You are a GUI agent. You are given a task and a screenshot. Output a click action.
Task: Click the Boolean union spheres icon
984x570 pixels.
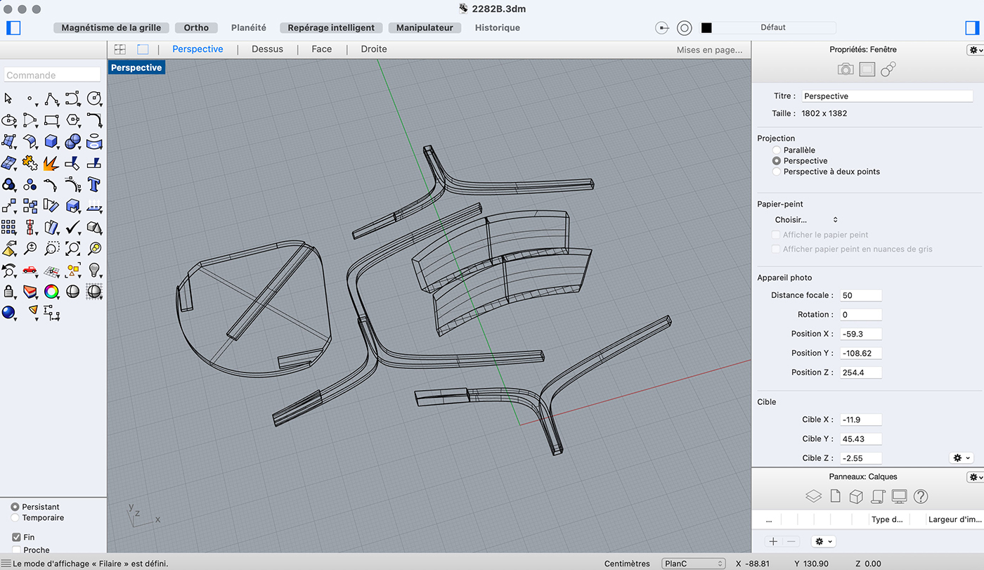[72, 142]
